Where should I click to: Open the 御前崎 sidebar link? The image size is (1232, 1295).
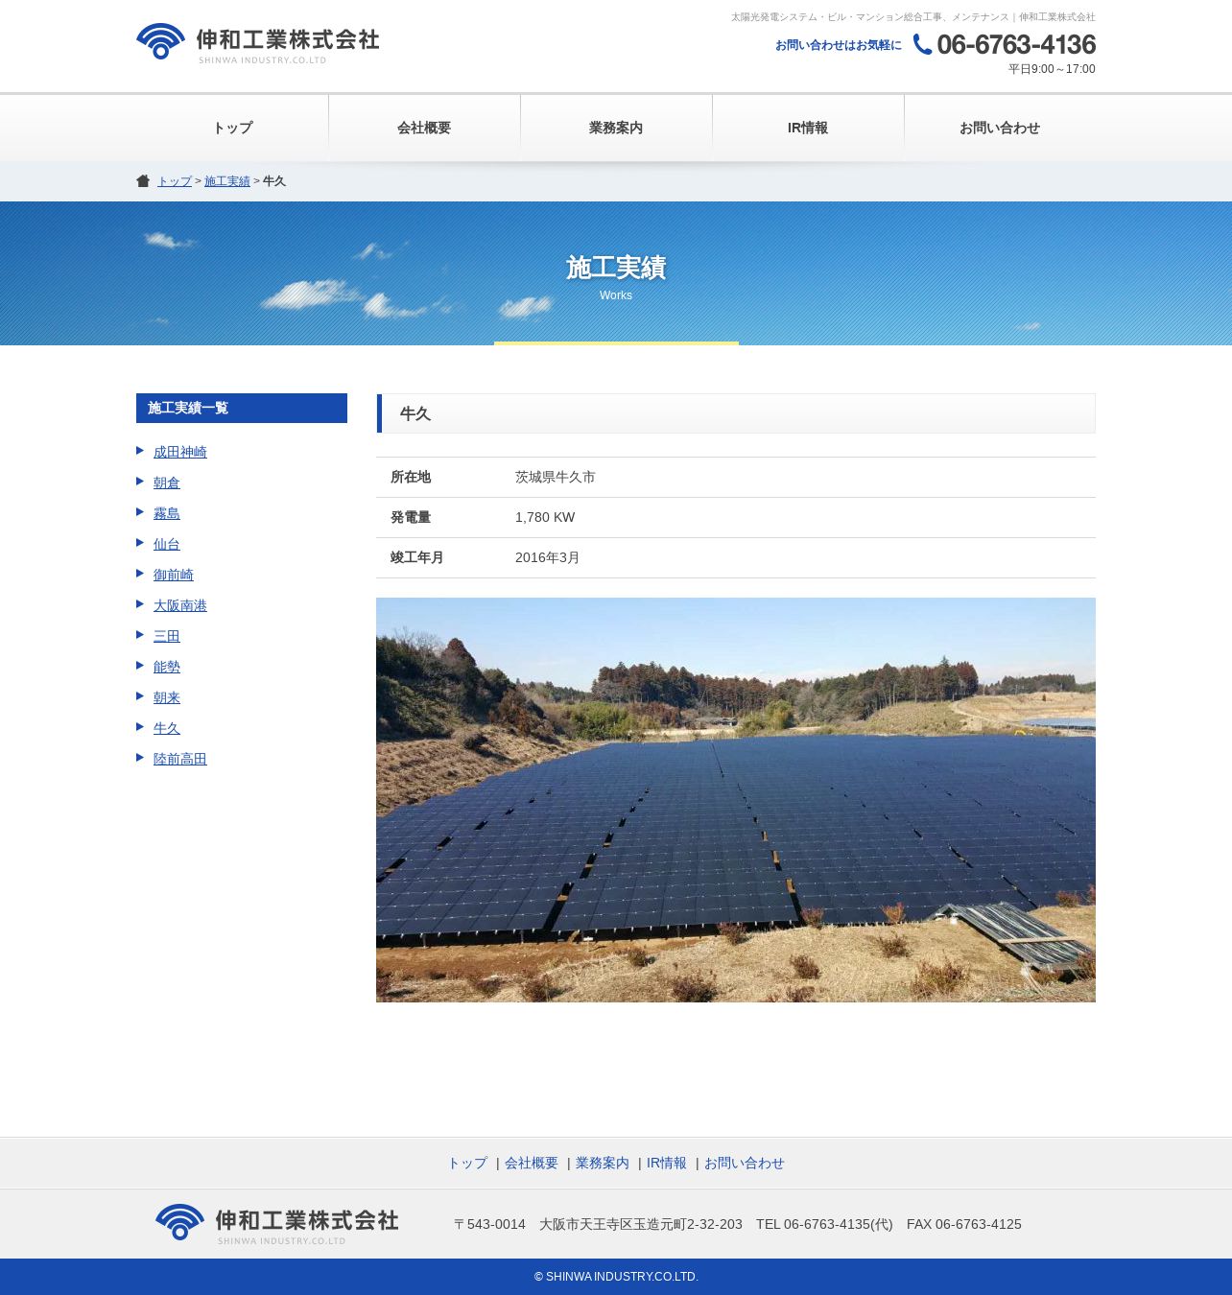point(174,575)
